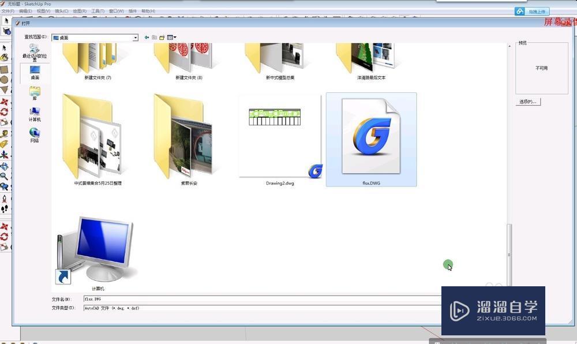This screenshot has width=577, height=344.
Task: Select the Zoom Extents tool
Action: point(5,186)
